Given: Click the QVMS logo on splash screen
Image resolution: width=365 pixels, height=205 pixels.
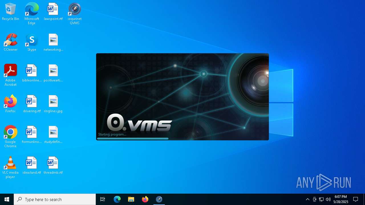Looking at the screenshot, I should click(139, 123).
